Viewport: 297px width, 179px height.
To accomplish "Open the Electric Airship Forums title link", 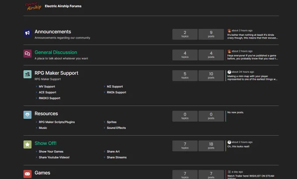I will (63, 6).
